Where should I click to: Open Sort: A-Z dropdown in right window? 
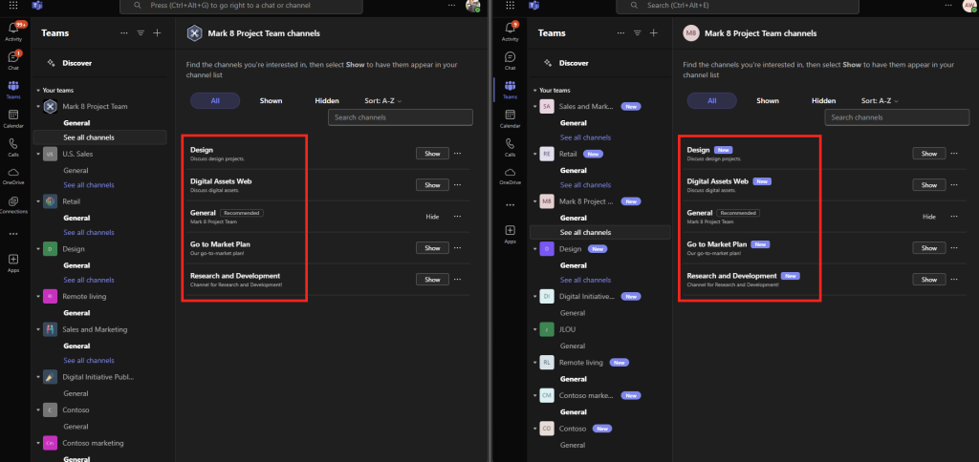click(881, 101)
